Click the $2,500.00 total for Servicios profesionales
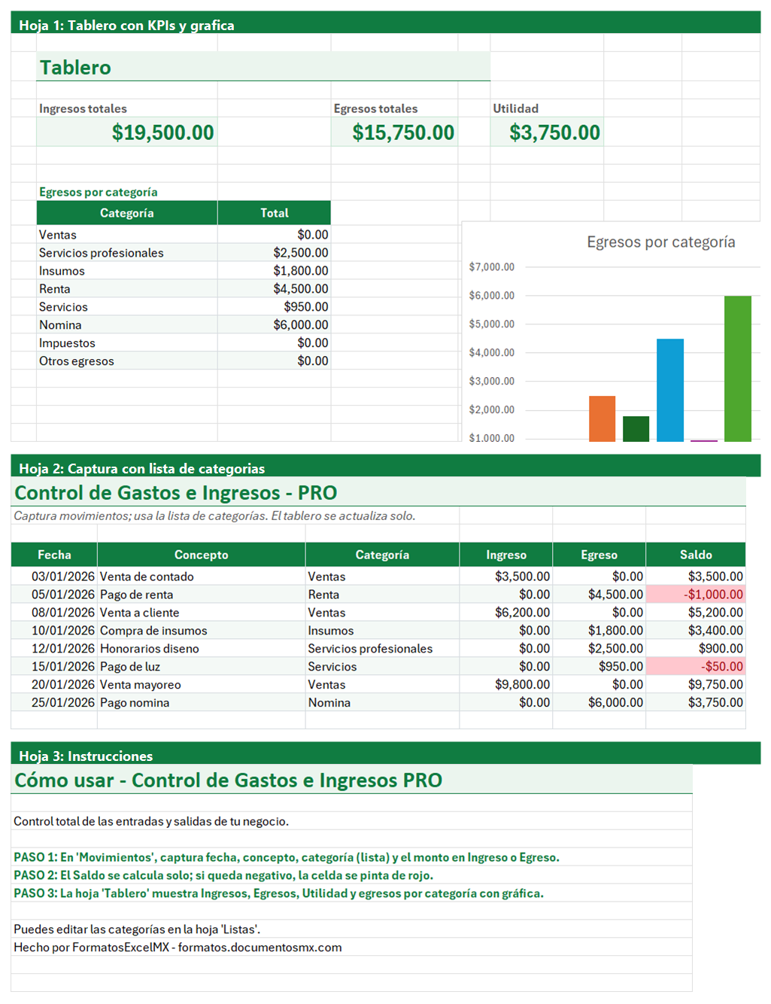The image size is (771, 1004). [275, 253]
